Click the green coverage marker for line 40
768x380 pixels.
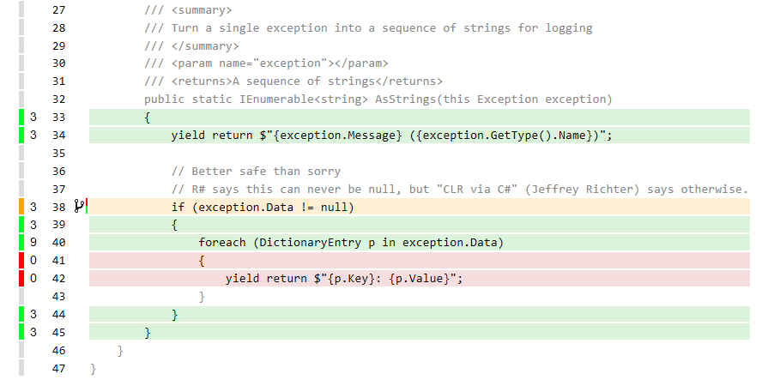coord(21,243)
